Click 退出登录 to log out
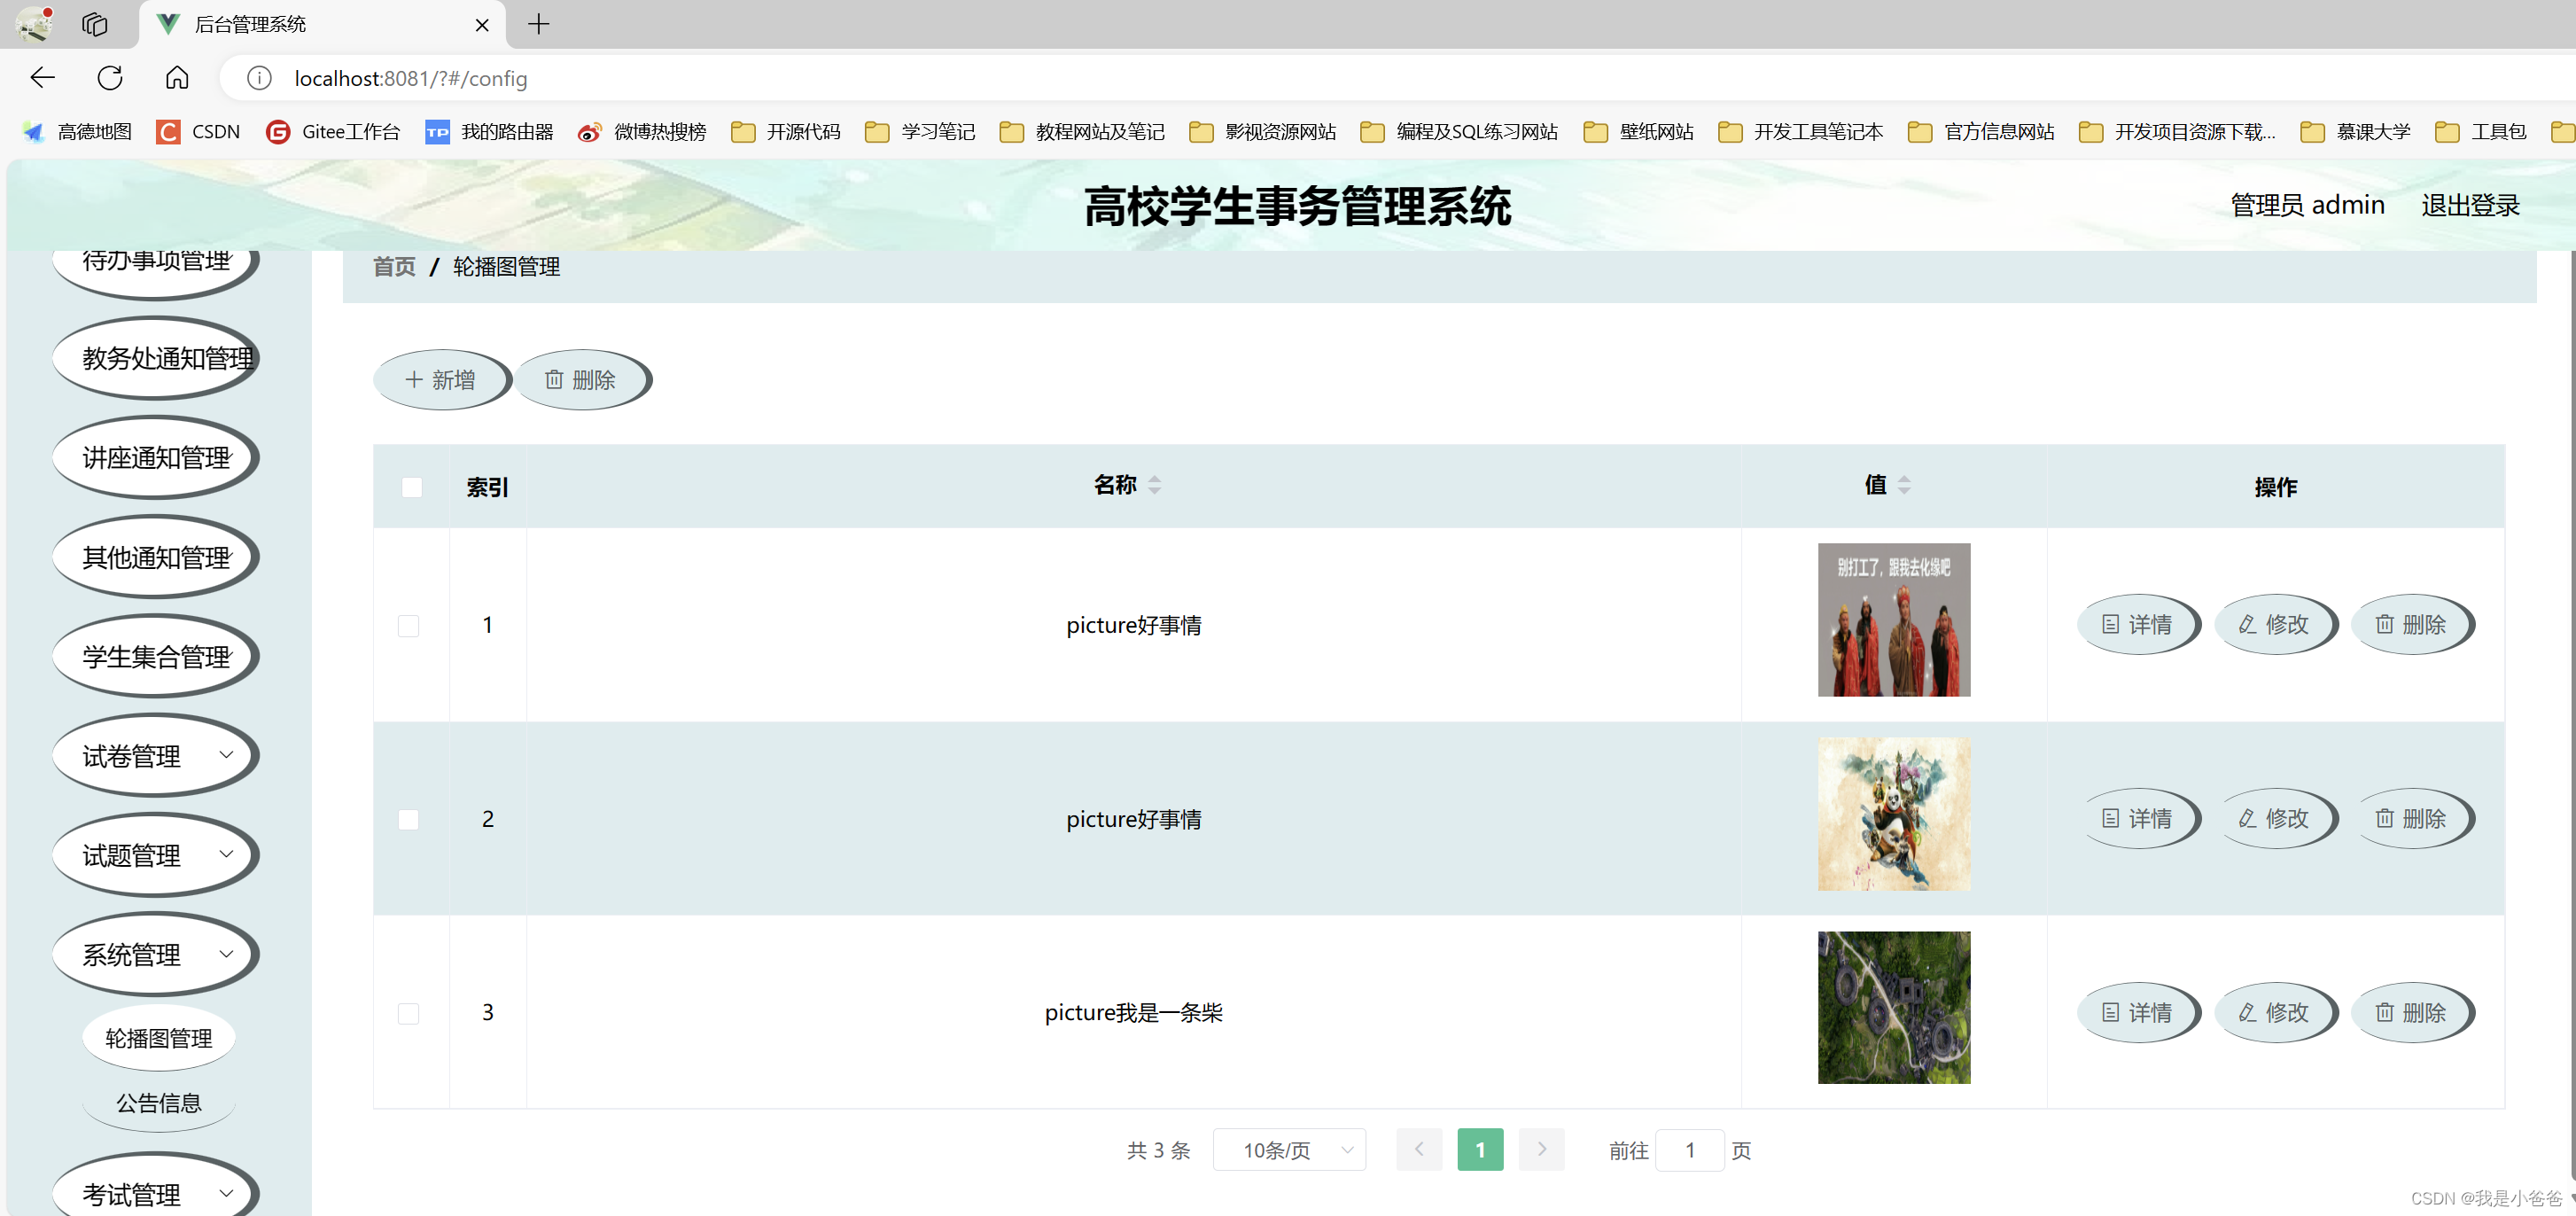 coord(2469,206)
